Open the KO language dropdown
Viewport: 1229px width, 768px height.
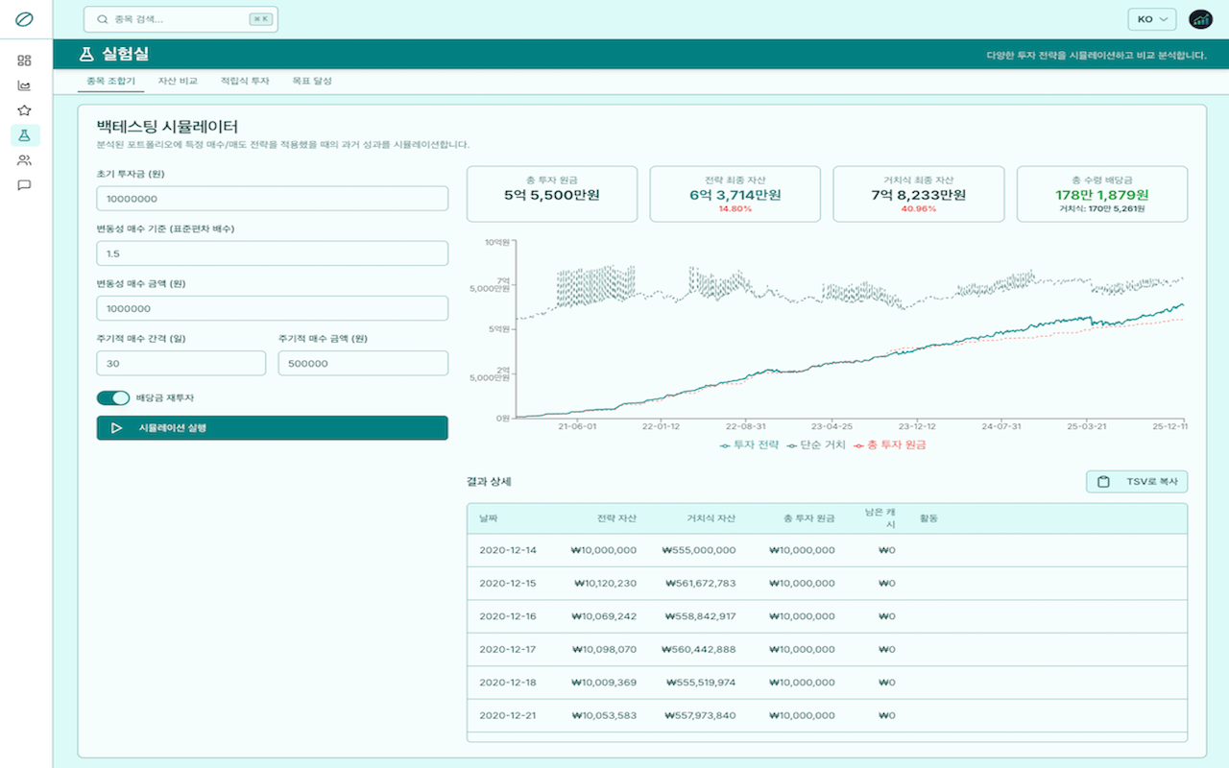(1152, 19)
